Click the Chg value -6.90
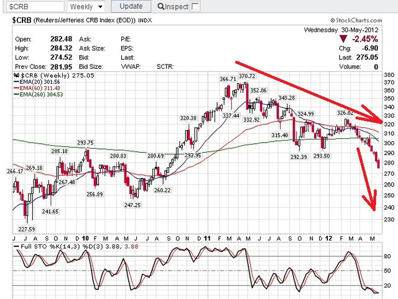The width and height of the screenshot is (398, 299). tap(370, 48)
